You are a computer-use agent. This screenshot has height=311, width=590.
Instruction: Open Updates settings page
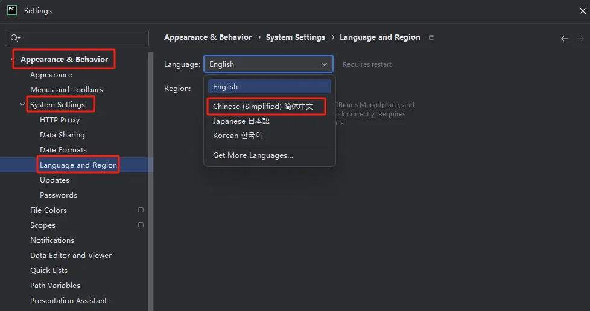[54, 180]
